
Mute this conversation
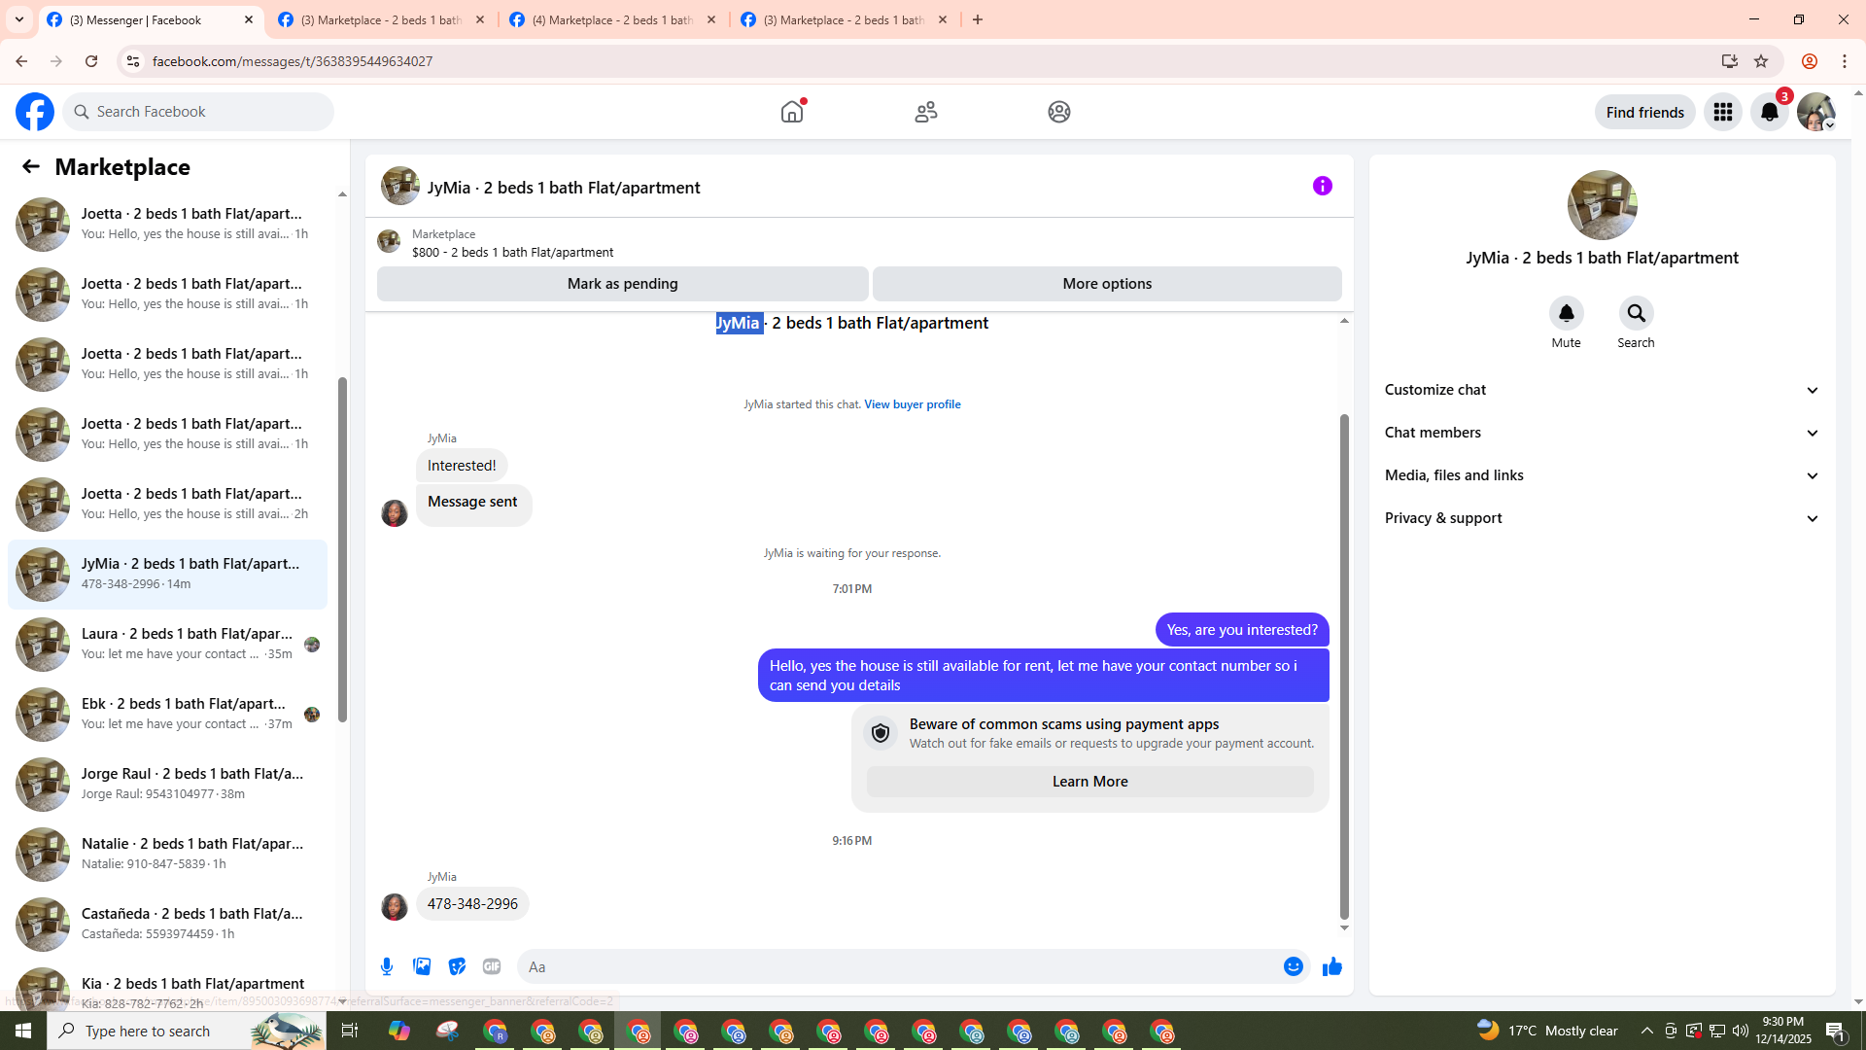pyautogui.click(x=1566, y=314)
